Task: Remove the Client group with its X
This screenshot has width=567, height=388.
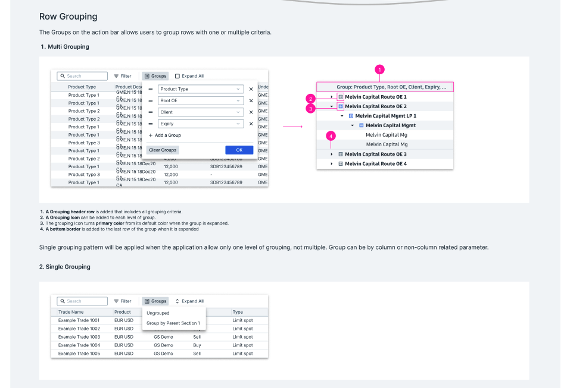Action: [x=251, y=112]
